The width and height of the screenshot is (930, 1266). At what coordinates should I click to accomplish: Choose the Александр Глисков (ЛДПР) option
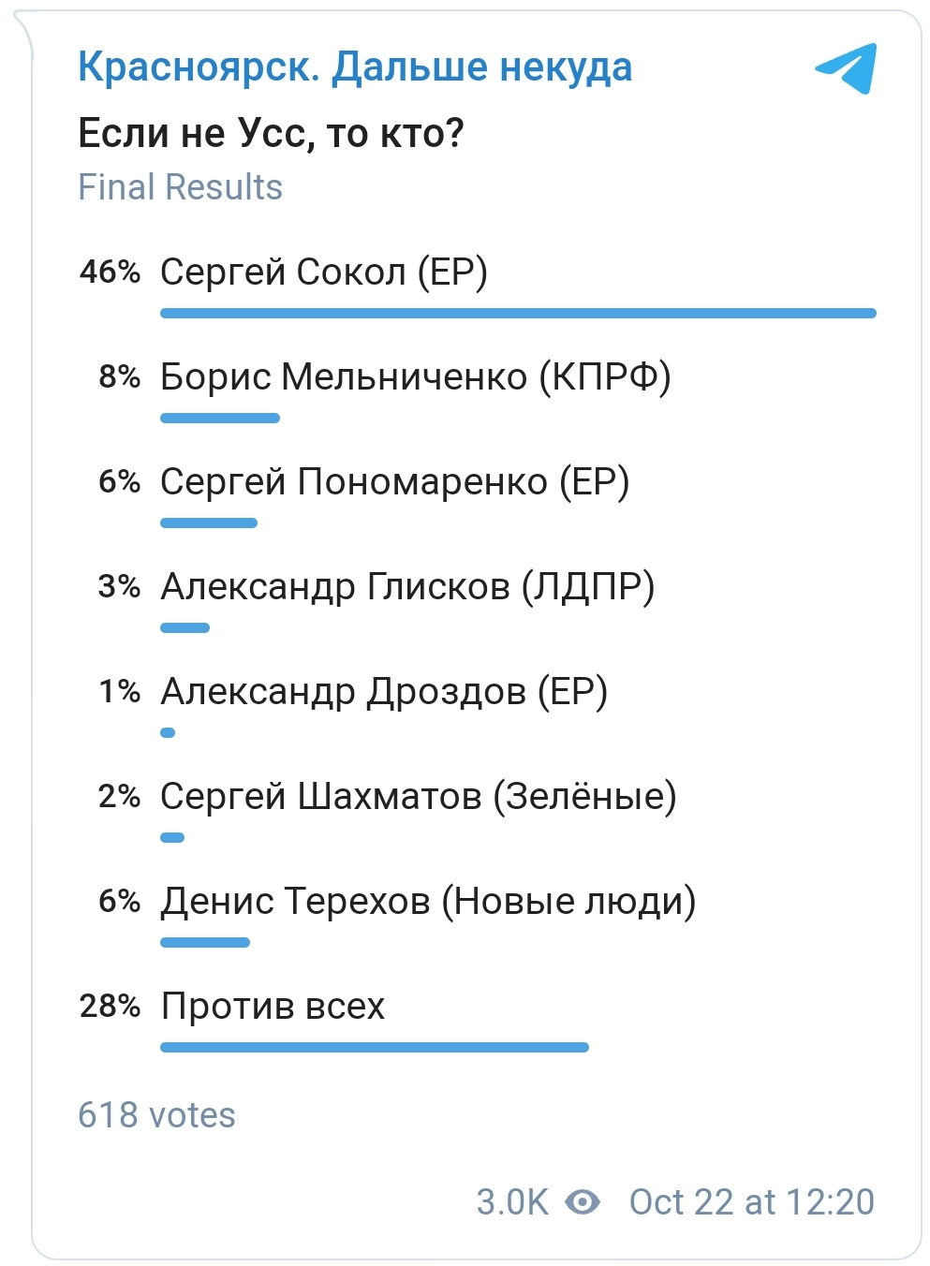tap(407, 587)
